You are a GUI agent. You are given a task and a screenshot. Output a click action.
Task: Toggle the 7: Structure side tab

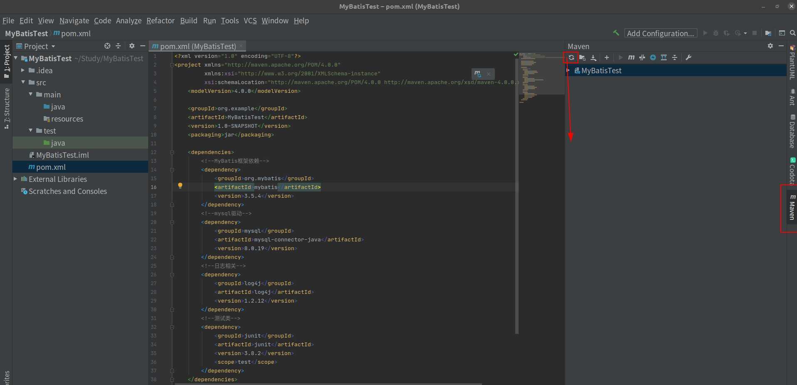[6, 108]
